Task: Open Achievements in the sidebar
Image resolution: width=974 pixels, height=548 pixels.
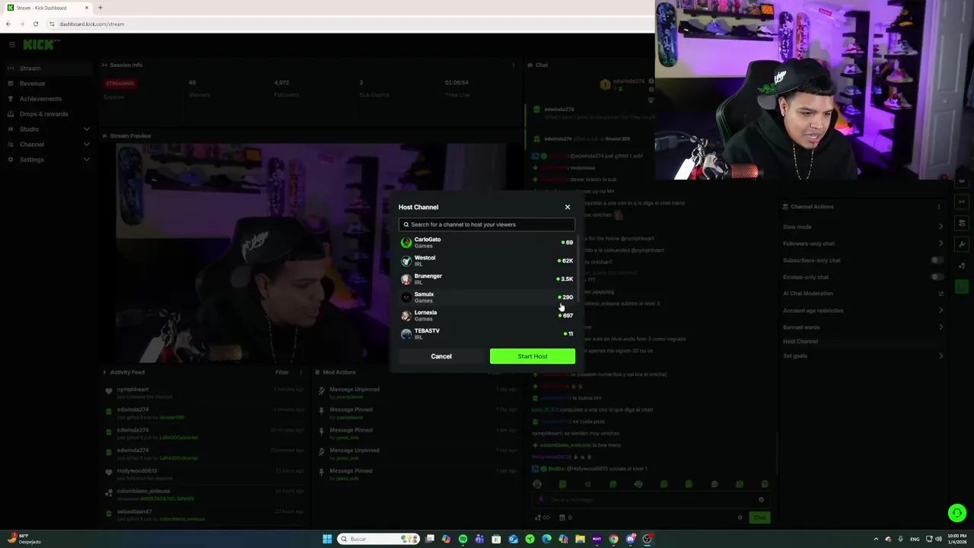Action: [x=47, y=99]
